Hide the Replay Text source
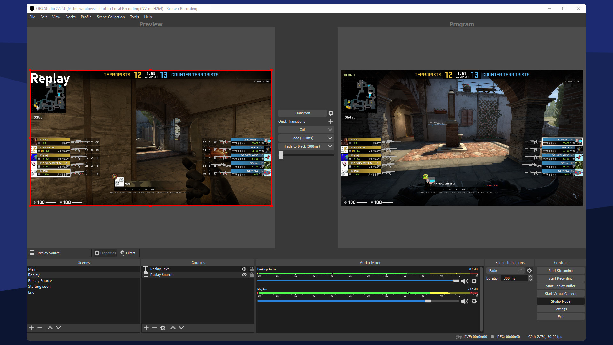The height and width of the screenshot is (345, 613). [244, 269]
